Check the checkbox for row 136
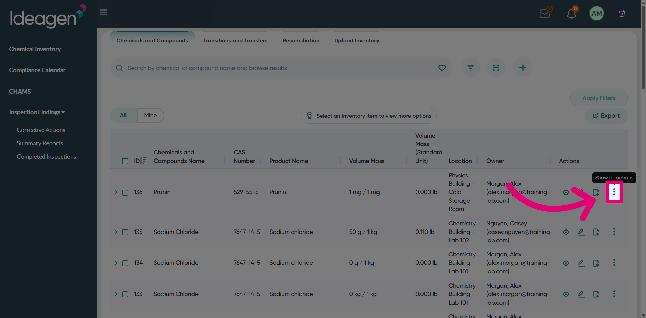Image resolution: width=646 pixels, height=318 pixels. (125, 192)
